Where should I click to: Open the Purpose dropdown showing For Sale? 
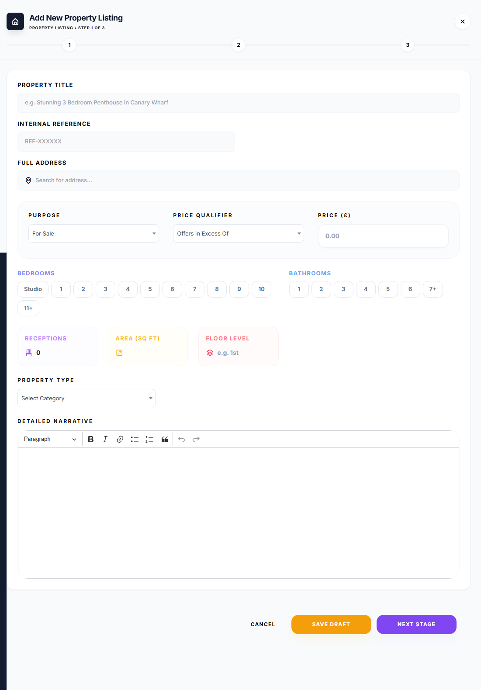coord(93,233)
